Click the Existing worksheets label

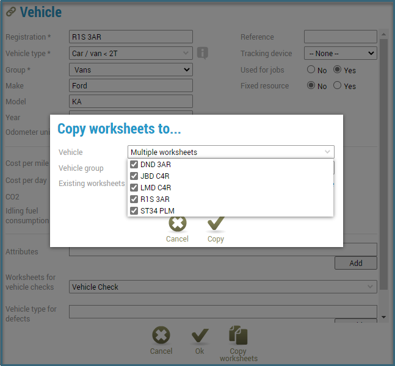pyautogui.click(x=92, y=183)
